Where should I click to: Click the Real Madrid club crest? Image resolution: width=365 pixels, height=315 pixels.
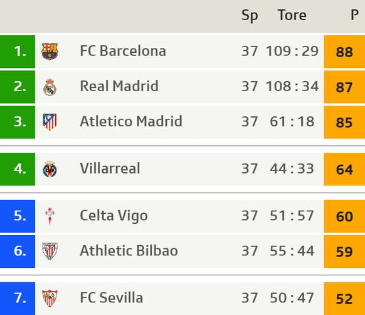50,87
